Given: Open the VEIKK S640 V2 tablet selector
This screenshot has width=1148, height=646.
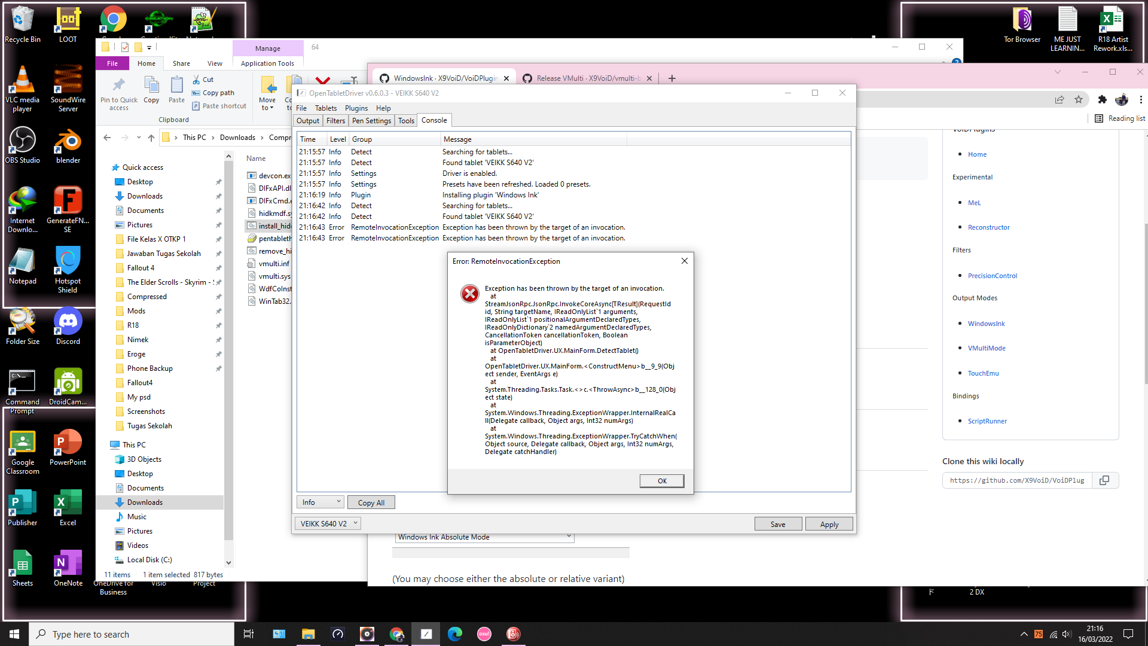Looking at the screenshot, I should [328, 523].
